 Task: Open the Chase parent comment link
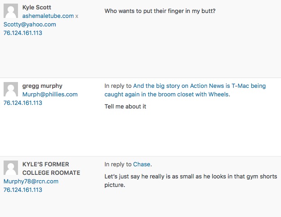coord(142,165)
